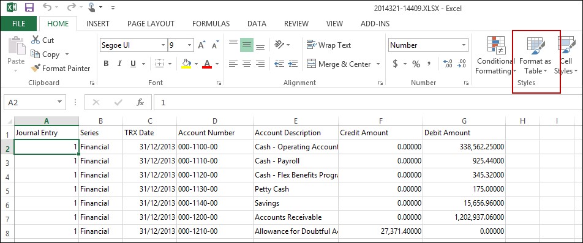Click the Touch mode hand icon

[x=91, y=7]
